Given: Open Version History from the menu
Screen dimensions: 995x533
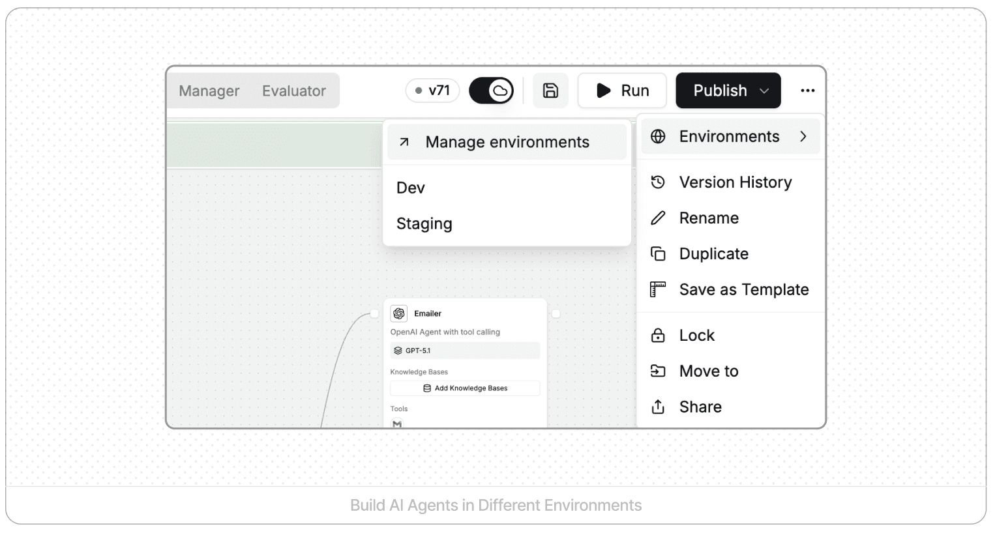Looking at the screenshot, I should click(x=730, y=182).
